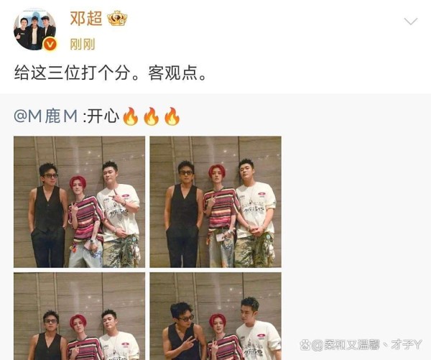Open the top-left group photo
Viewport: 431px width, 360px height.
point(80,202)
